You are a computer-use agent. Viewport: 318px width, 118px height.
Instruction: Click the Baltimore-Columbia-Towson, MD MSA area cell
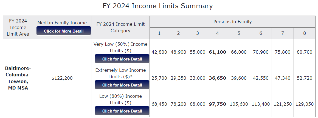pos(18,78)
